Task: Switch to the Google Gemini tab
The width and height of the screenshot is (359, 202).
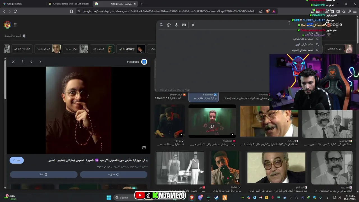Action: pyautogui.click(x=23, y=4)
